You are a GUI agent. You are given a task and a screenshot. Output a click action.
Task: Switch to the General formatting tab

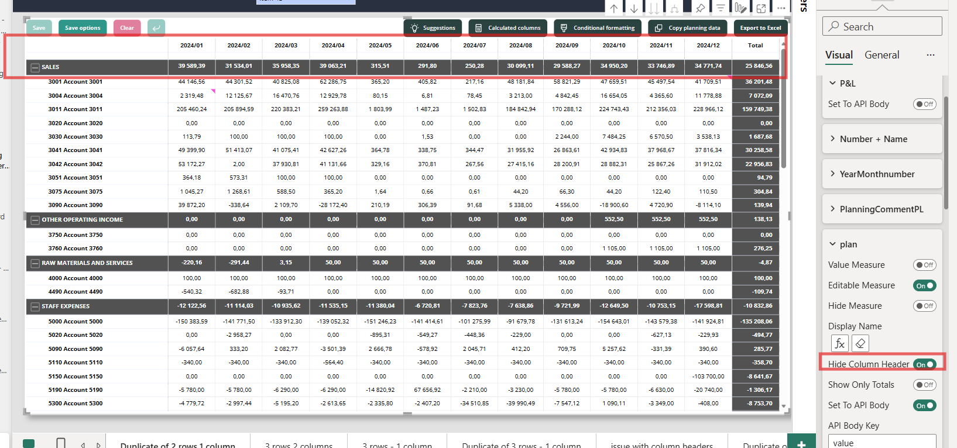[881, 55]
